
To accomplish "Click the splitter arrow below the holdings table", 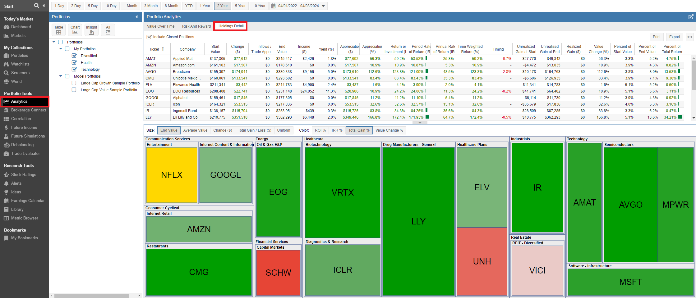I will pos(420,123).
